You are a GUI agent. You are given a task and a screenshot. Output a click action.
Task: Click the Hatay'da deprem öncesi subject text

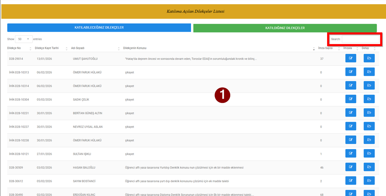coord(191,59)
